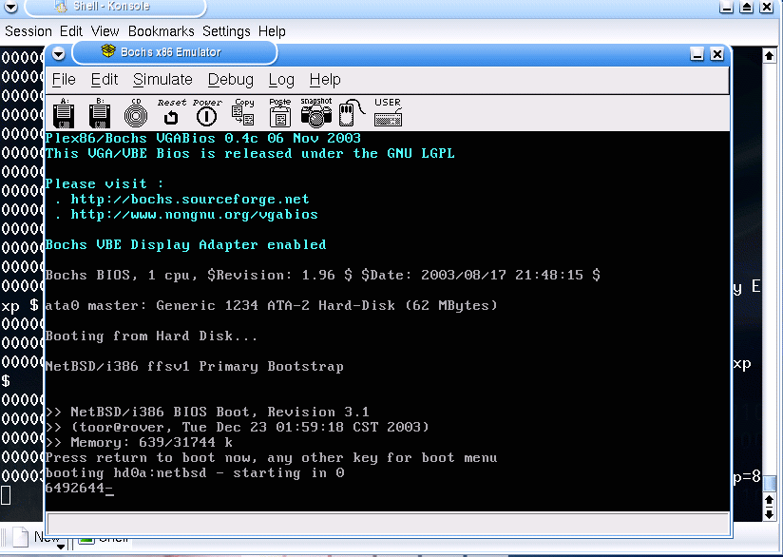Image resolution: width=783 pixels, height=557 pixels.
Task: Click 'booting hd0a:netbsd' line
Action: tap(195, 473)
